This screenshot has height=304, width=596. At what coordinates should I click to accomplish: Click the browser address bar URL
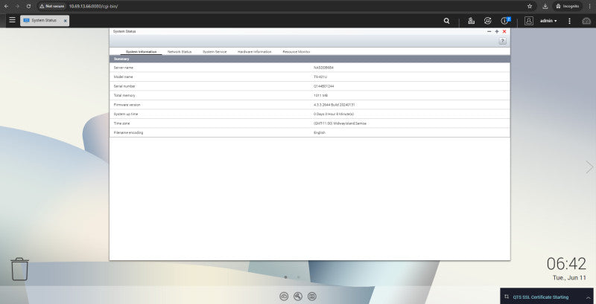(94, 7)
